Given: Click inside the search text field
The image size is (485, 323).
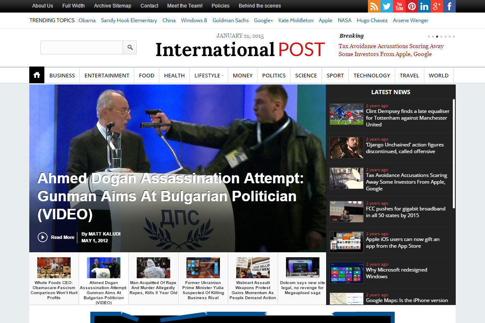Looking at the screenshot, I should pyautogui.click(x=82, y=48).
